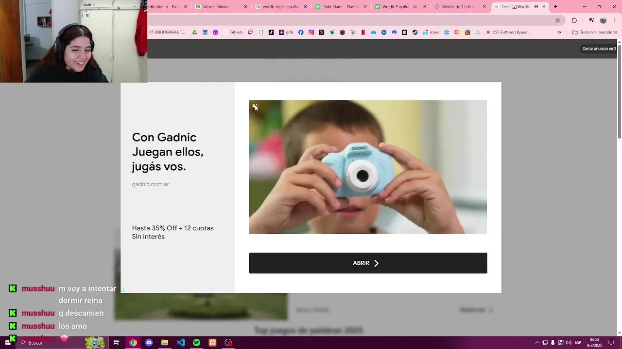Close the Tridle Game tab
622x349 pixels.
pyautogui.click(x=366, y=7)
